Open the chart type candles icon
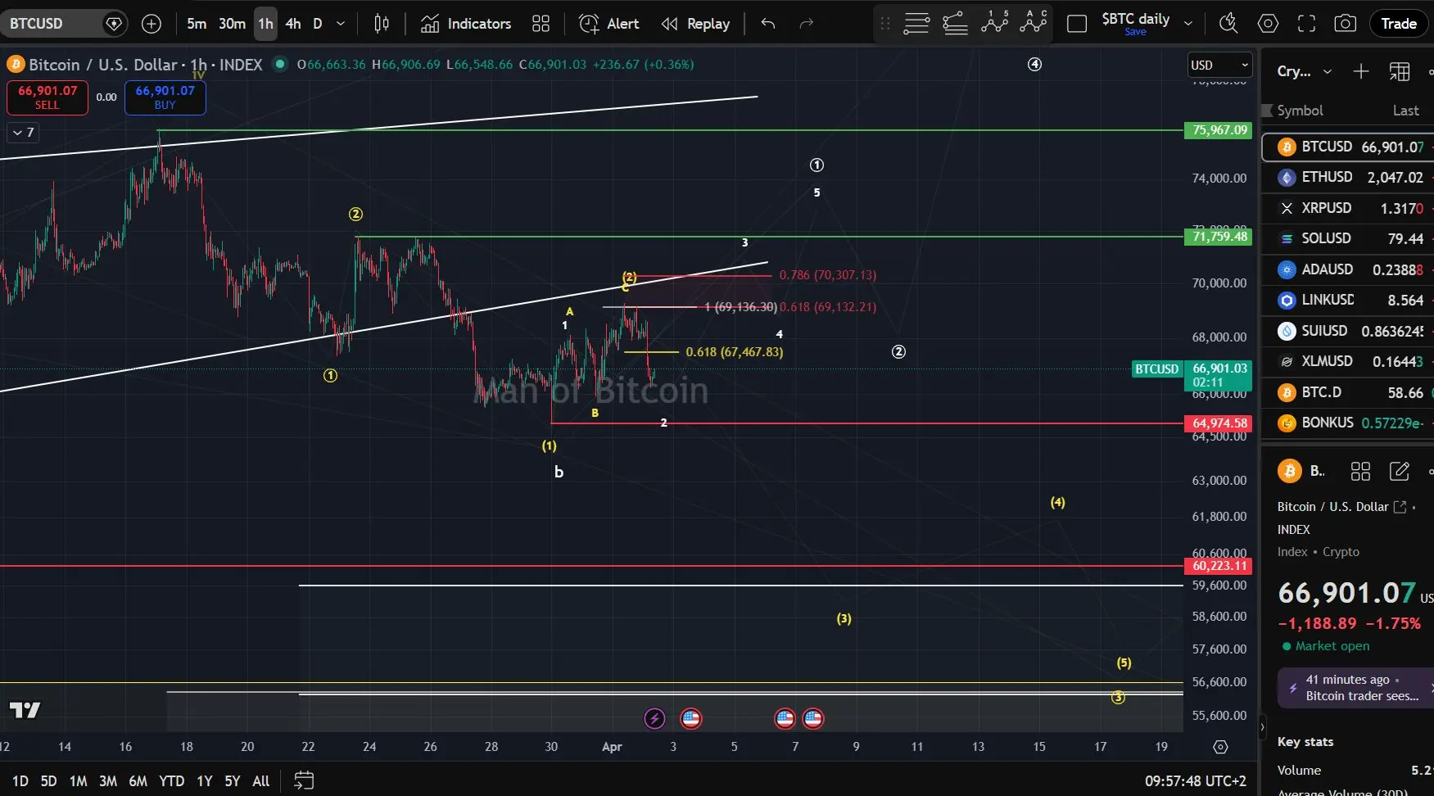Image resolution: width=1434 pixels, height=796 pixels. tap(382, 24)
